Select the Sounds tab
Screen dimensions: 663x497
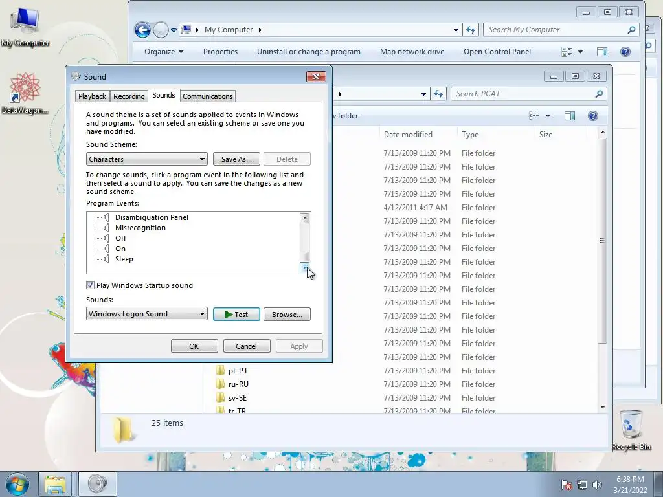pos(164,96)
